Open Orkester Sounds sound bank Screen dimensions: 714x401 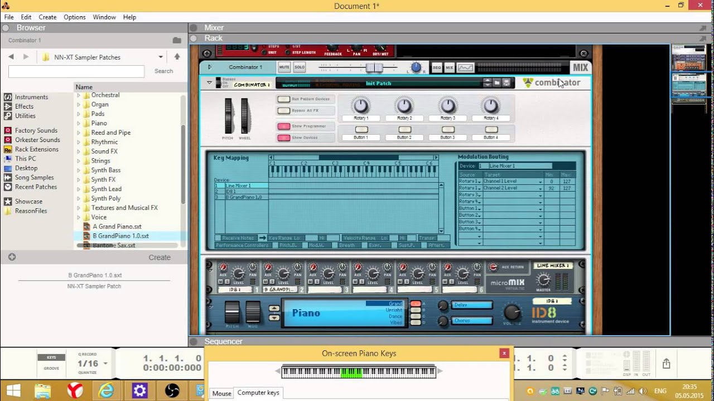[37, 140]
